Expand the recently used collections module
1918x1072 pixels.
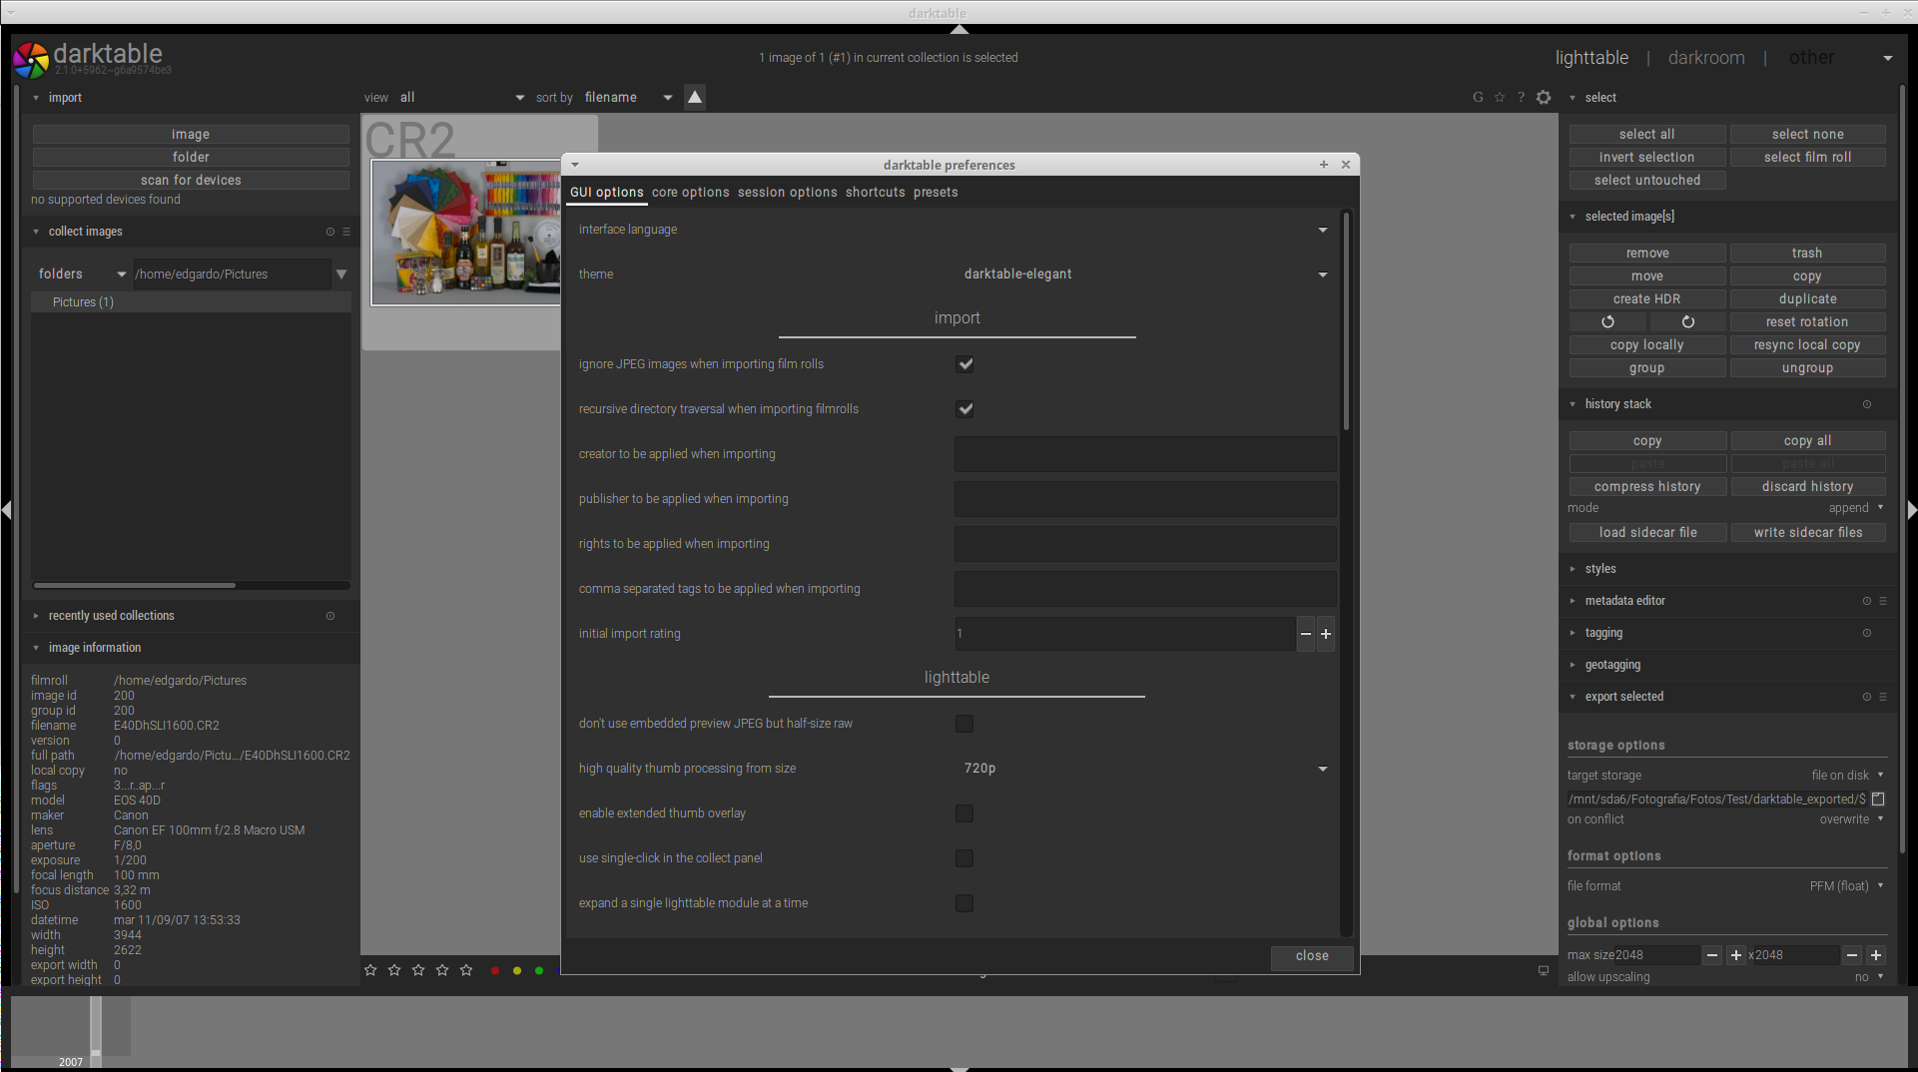(111, 616)
